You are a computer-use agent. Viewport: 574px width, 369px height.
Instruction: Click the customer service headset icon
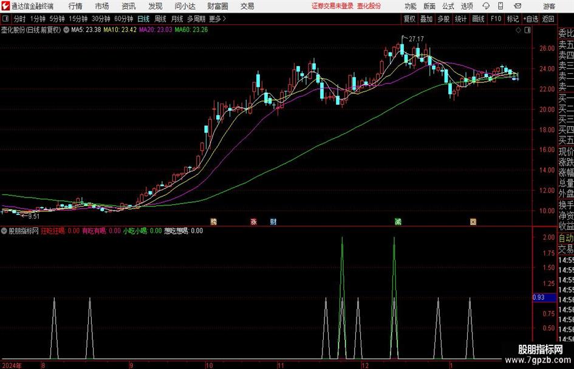coord(486,6)
